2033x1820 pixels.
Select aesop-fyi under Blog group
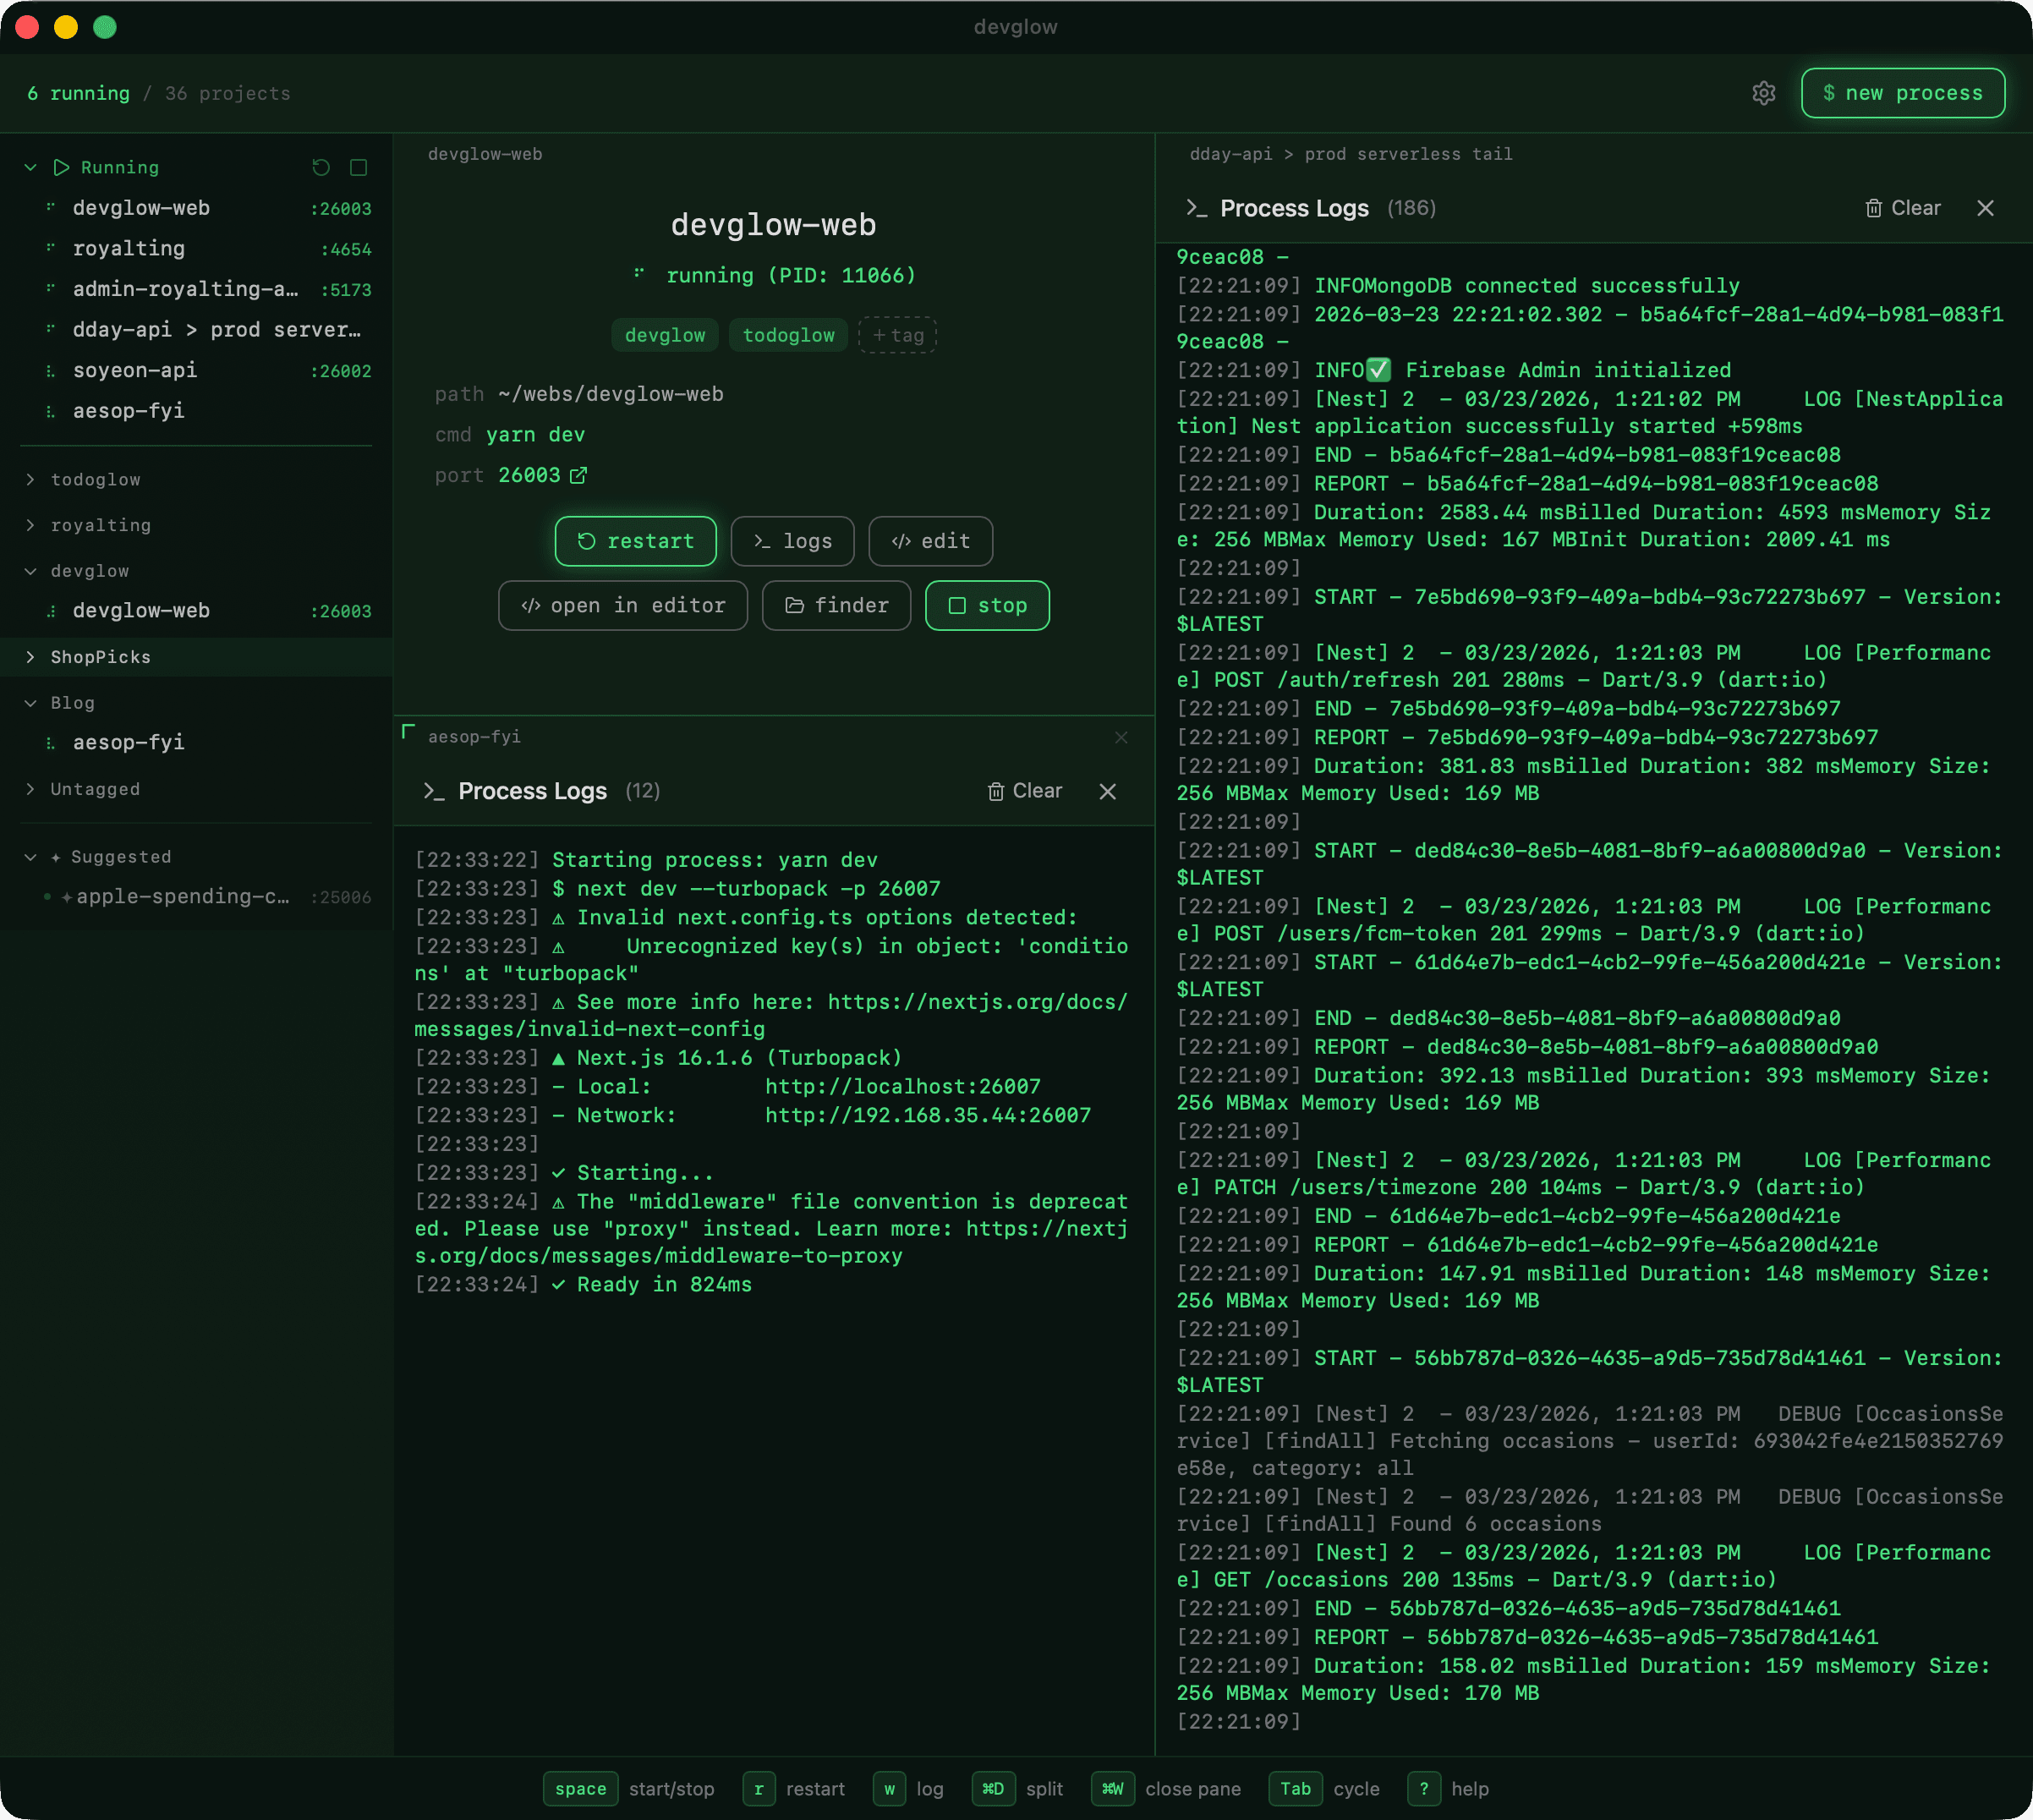[x=197, y=743]
